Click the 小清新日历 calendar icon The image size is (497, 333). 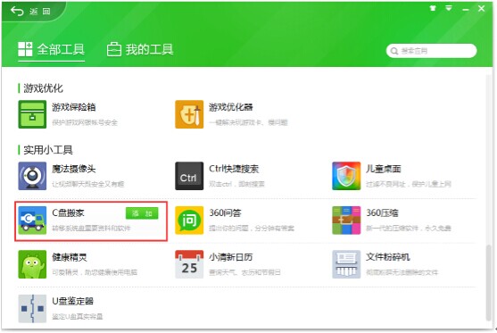click(x=189, y=264)
